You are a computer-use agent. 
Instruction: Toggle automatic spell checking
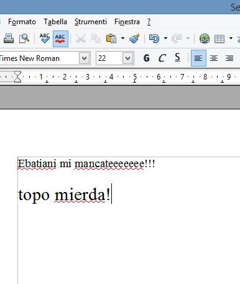60,39
